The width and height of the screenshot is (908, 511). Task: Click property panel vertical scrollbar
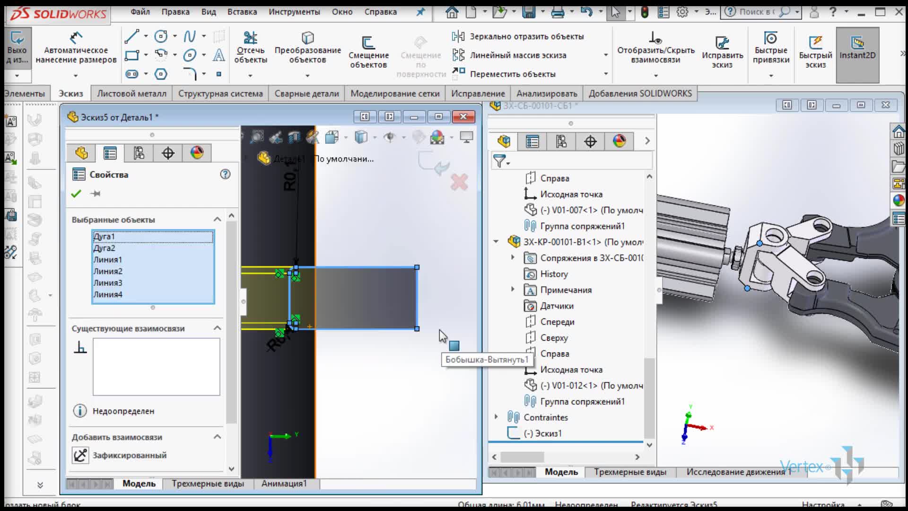point(231,322)
